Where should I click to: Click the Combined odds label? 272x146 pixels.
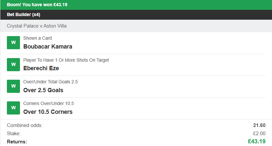[25, 125]
